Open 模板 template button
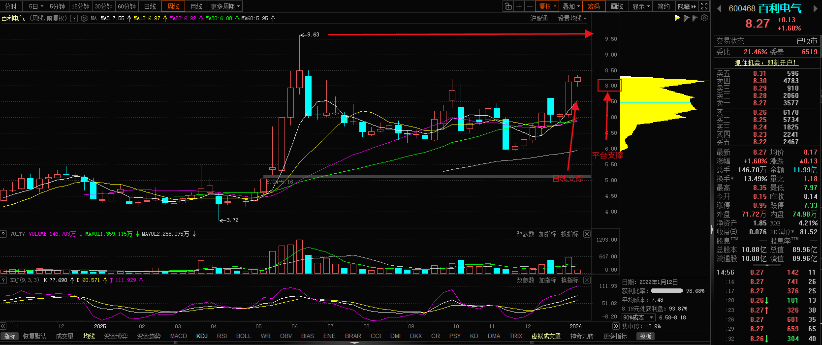Image resolution: width=822 pixels, height=345 pixels. 646,336
